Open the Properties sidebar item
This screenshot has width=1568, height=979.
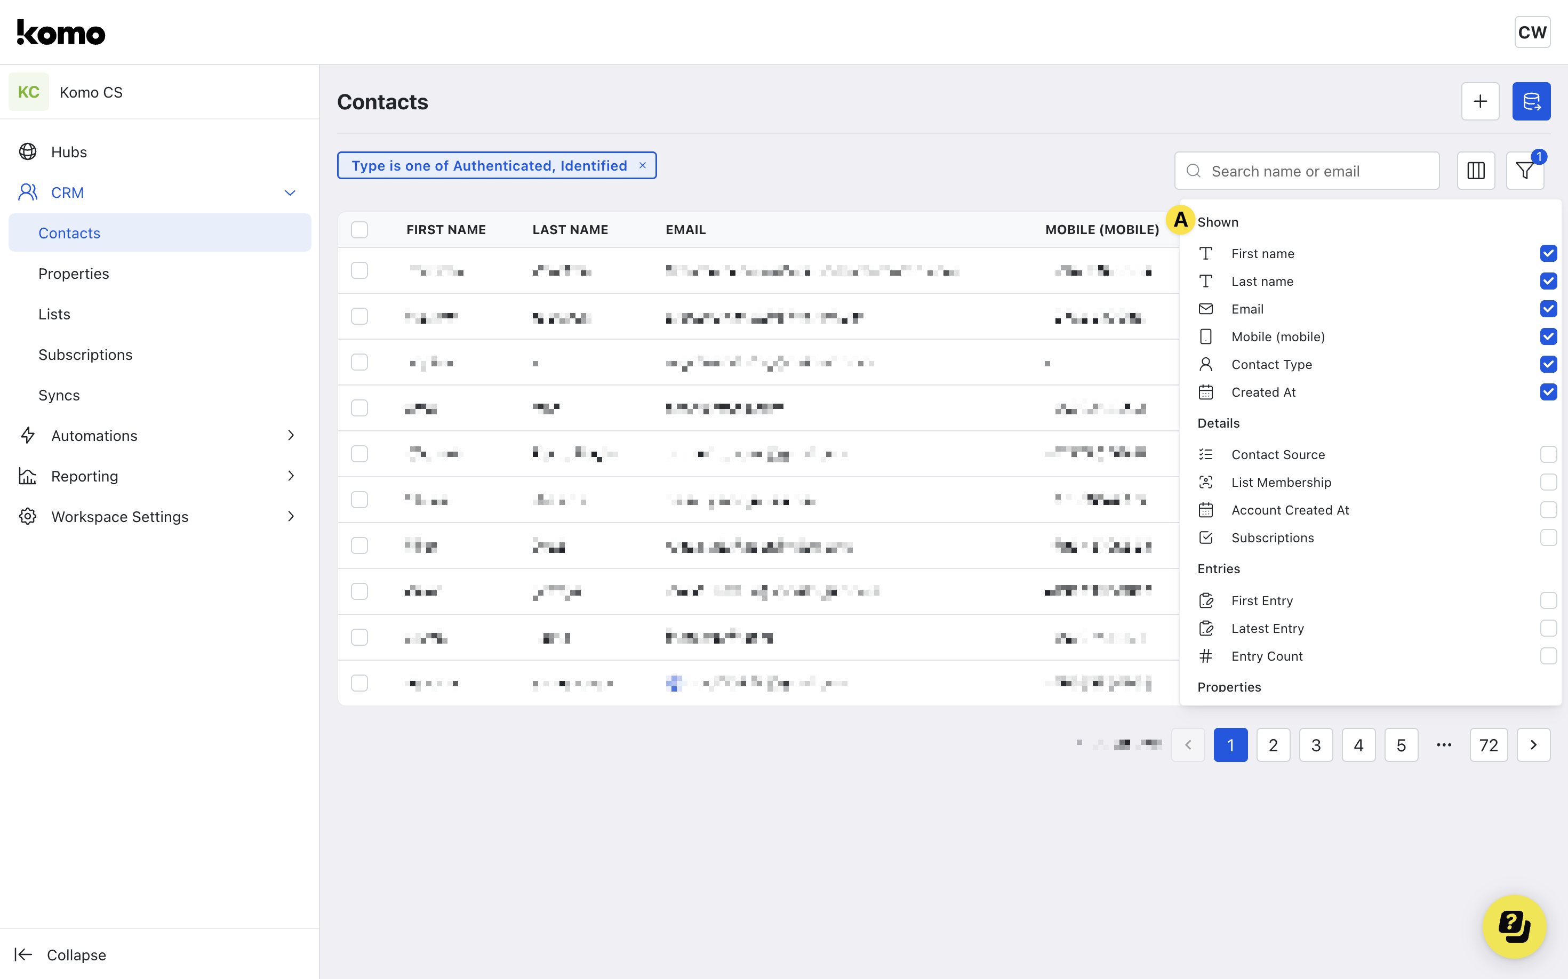74,273
